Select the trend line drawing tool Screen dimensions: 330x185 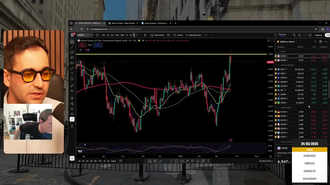tap(72, 47)
